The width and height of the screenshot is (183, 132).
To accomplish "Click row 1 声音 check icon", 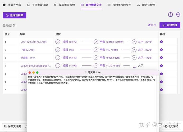I will point(96,42).
